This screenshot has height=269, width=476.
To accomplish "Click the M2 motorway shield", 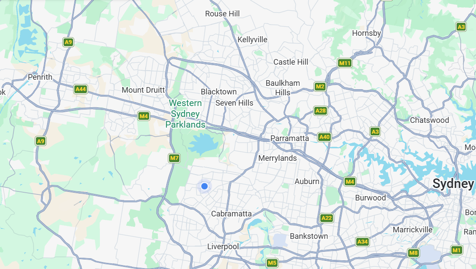I will tap(320, 87).
